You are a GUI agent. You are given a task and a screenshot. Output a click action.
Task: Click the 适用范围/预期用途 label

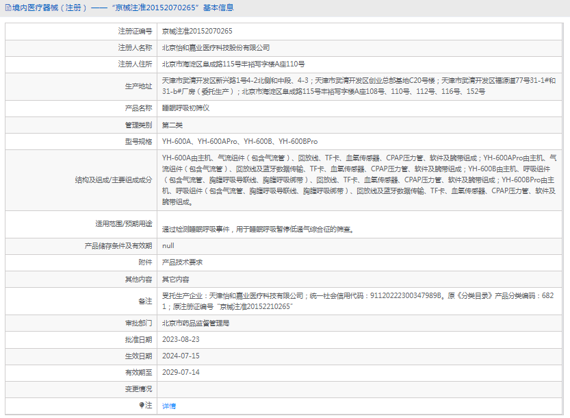tap(124, 223)
